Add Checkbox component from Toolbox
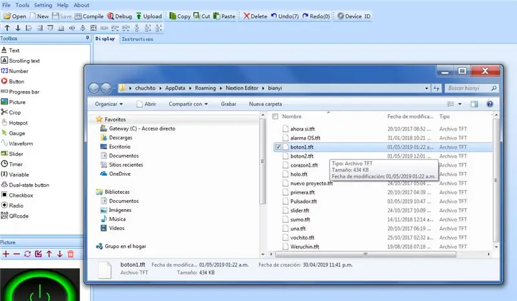This screenshot has height=301, width=517. pos(17,195)
